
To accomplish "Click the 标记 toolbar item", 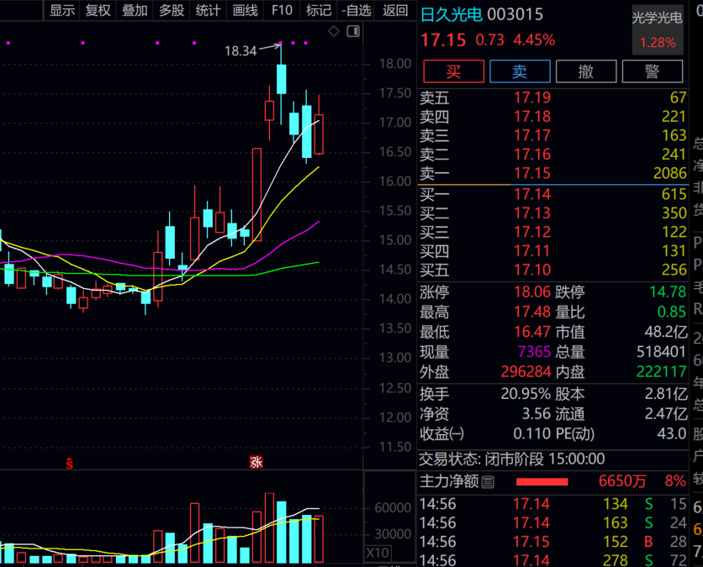I will click(x=319, y=10).
